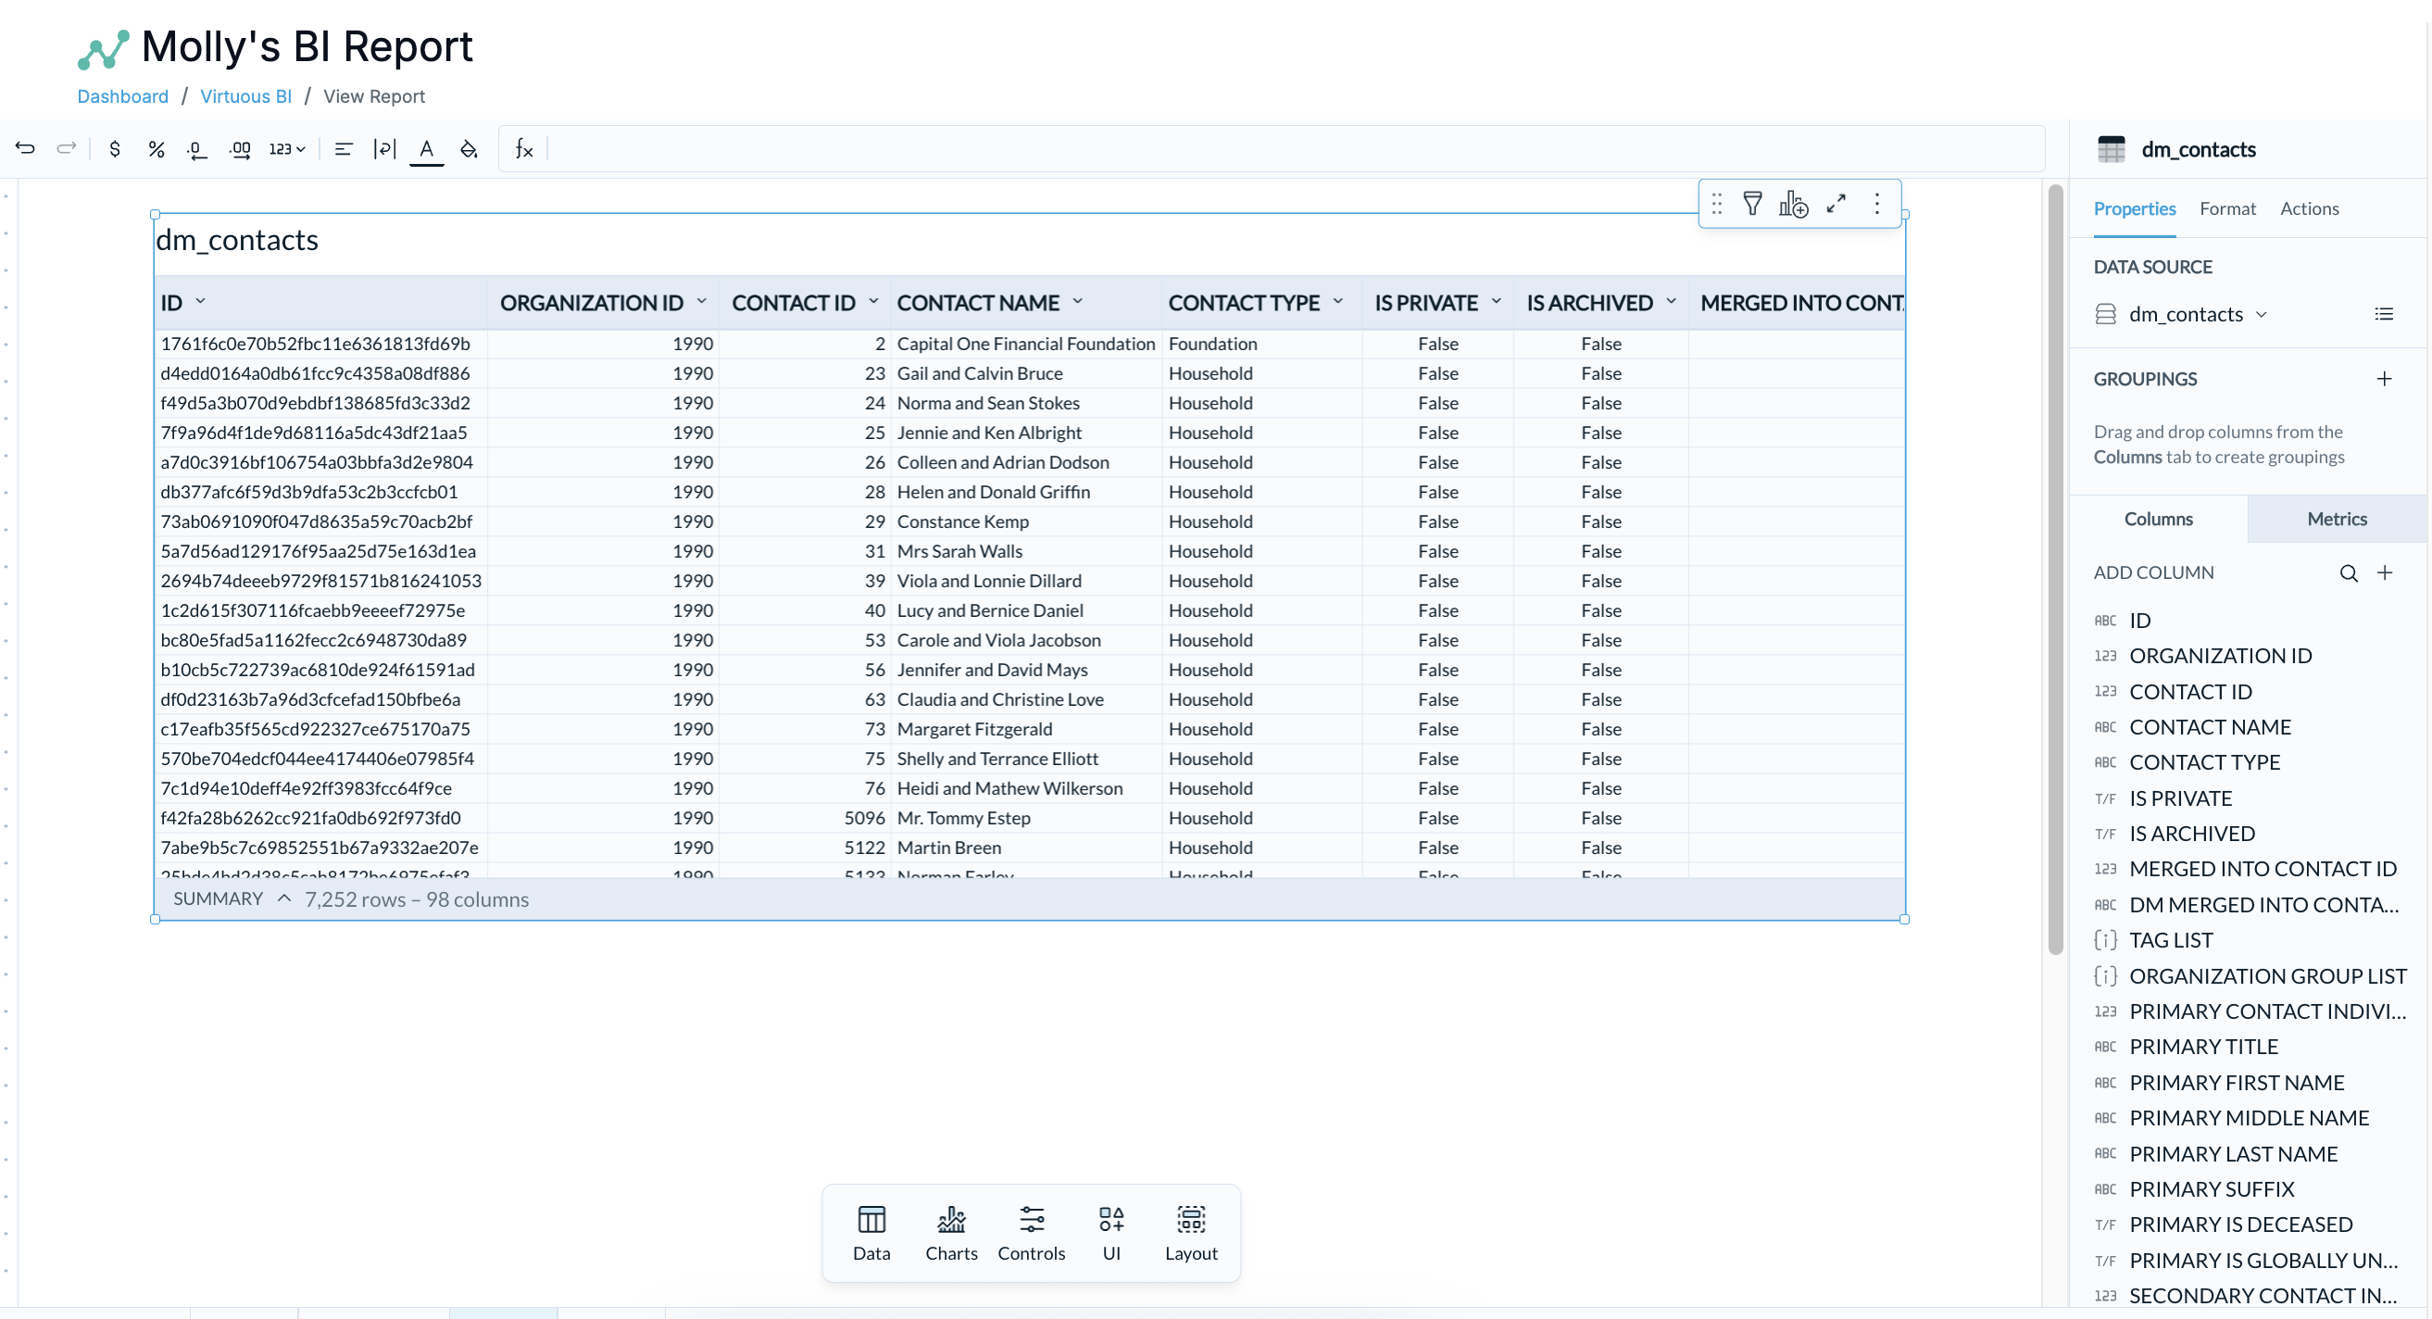The height and width of the screenshot is (1319, 2432).
Task: Grab the table drag handle icon
Action: coord(1716,203)
